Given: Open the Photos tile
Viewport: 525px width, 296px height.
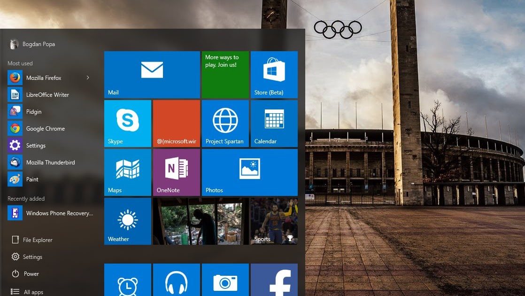Looking at the screenshot, I should pyautogui.click(x=250, y=172).
